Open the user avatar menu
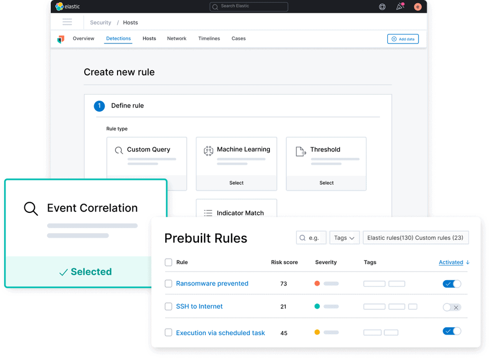Viewport: 489px width, 358px height. 418,6
